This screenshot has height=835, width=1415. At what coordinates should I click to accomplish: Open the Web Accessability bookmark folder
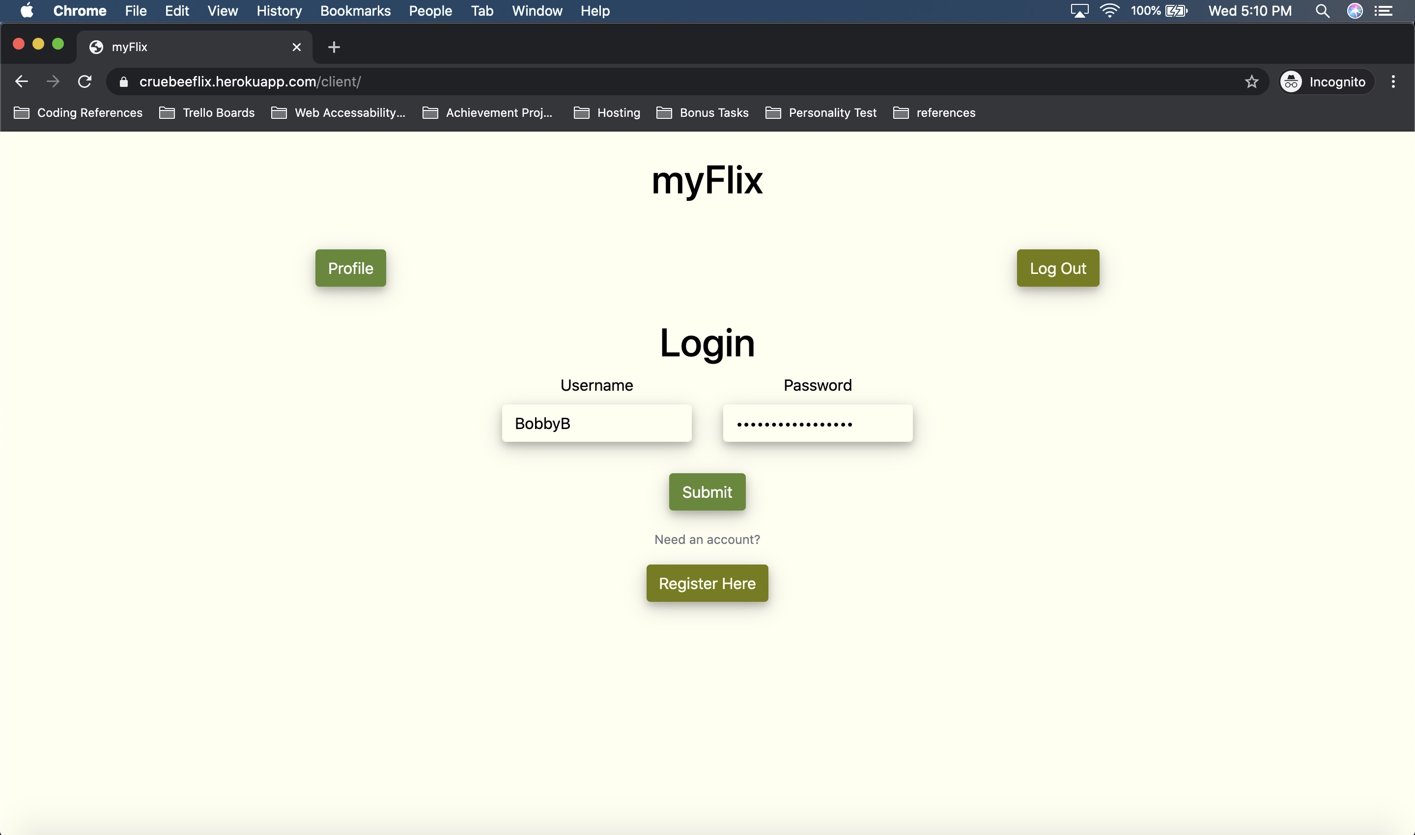coord(339,113)
